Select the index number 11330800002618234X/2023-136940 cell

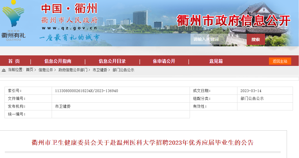(87, 91)
